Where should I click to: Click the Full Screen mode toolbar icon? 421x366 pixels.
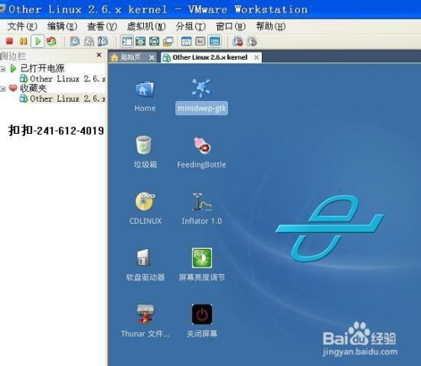click(141, 41)
